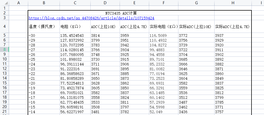264x115 pixels.
Task: Select temperature cell '-20'
Action: tap(44, 83)
